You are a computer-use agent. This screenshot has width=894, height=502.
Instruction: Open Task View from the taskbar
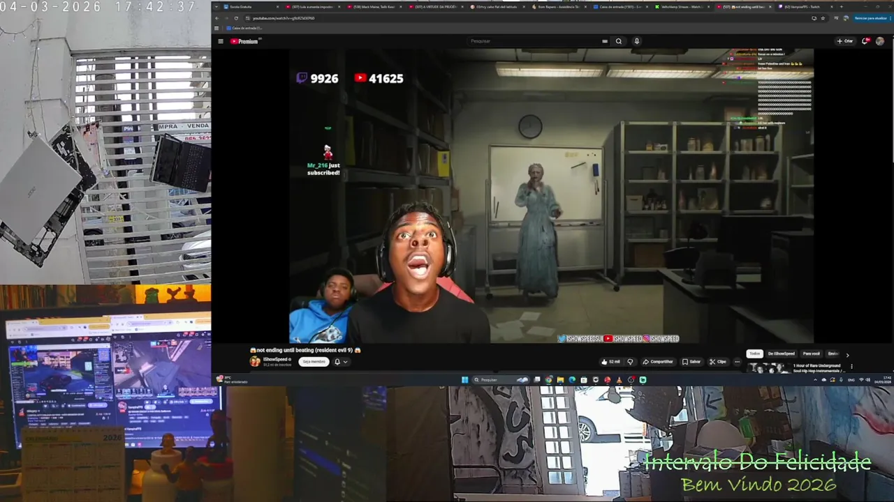point(537,380)
